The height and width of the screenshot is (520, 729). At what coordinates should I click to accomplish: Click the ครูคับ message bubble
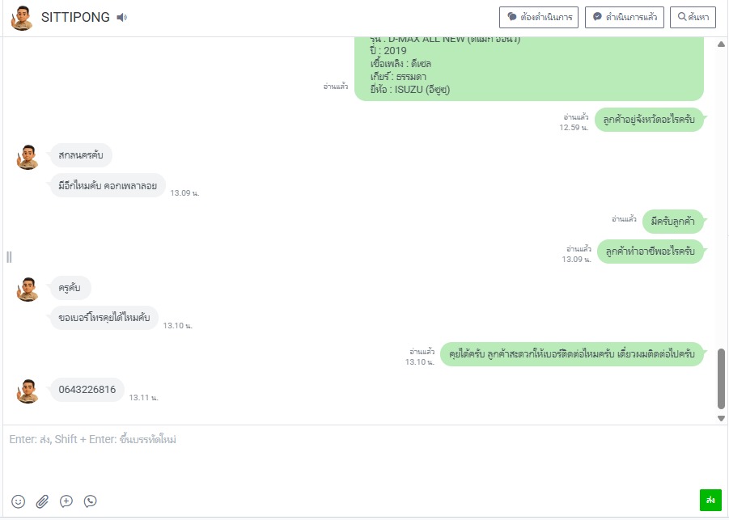70,288
